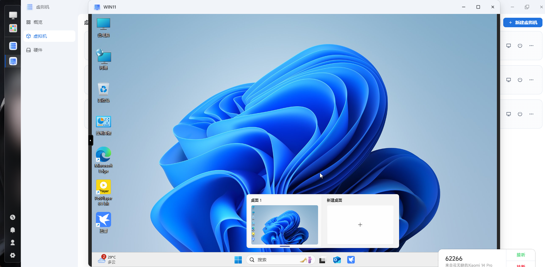
Task: Click the 新建虚拟机 button
Action: pyautogui.click(x=523, y=22)
